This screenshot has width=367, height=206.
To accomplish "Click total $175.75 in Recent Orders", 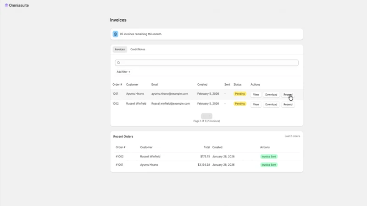I will (205, 157).
